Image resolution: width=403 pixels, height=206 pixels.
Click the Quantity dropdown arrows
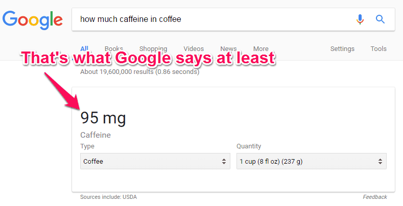pos(380,161)
